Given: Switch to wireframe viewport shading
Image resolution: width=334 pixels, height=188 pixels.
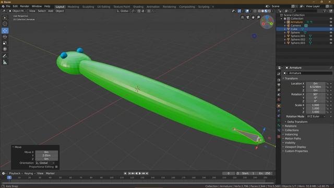Looking at the screenshot, I should click(x=259, y=11).
